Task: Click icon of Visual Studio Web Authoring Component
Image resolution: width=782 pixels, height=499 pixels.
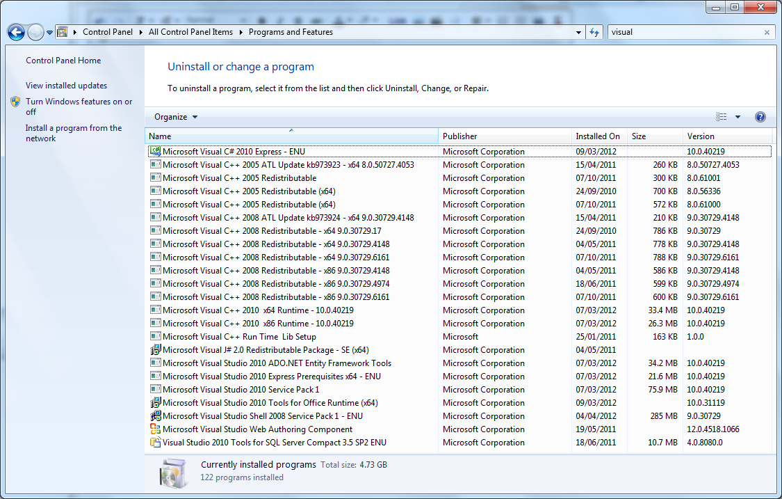Action: (x=156, y=429)
